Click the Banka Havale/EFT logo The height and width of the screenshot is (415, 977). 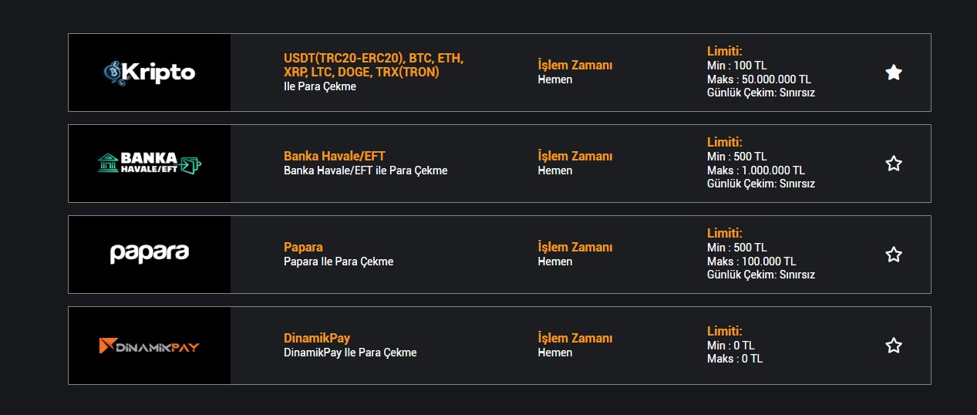(150, 164)
